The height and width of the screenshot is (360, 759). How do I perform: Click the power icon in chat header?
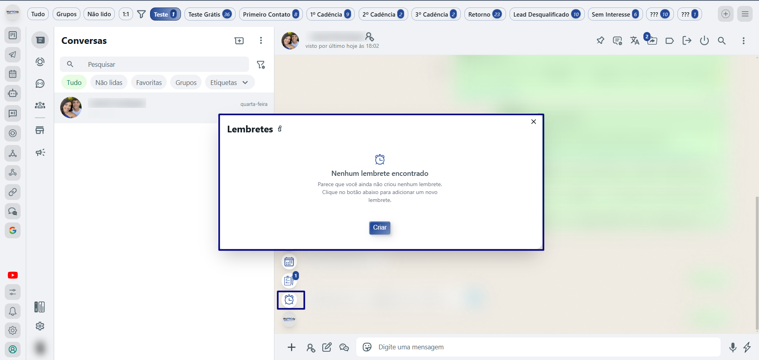click(x=704, y=41)
